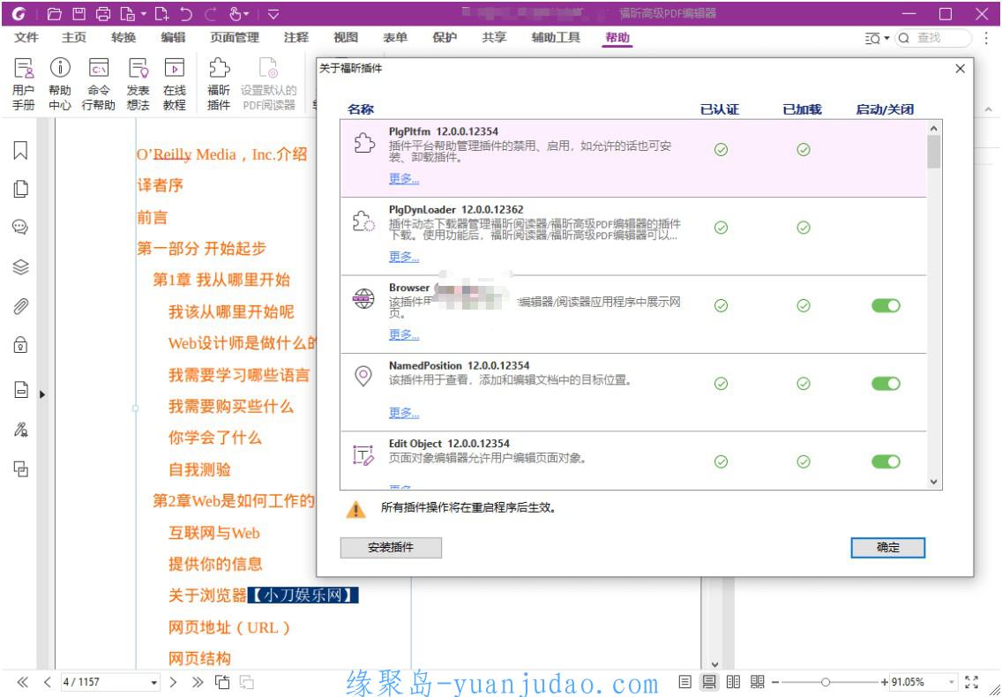Open the attachments paperclip panel
The width and height of the screenshot is (1002, 697).
coord(20,306)
